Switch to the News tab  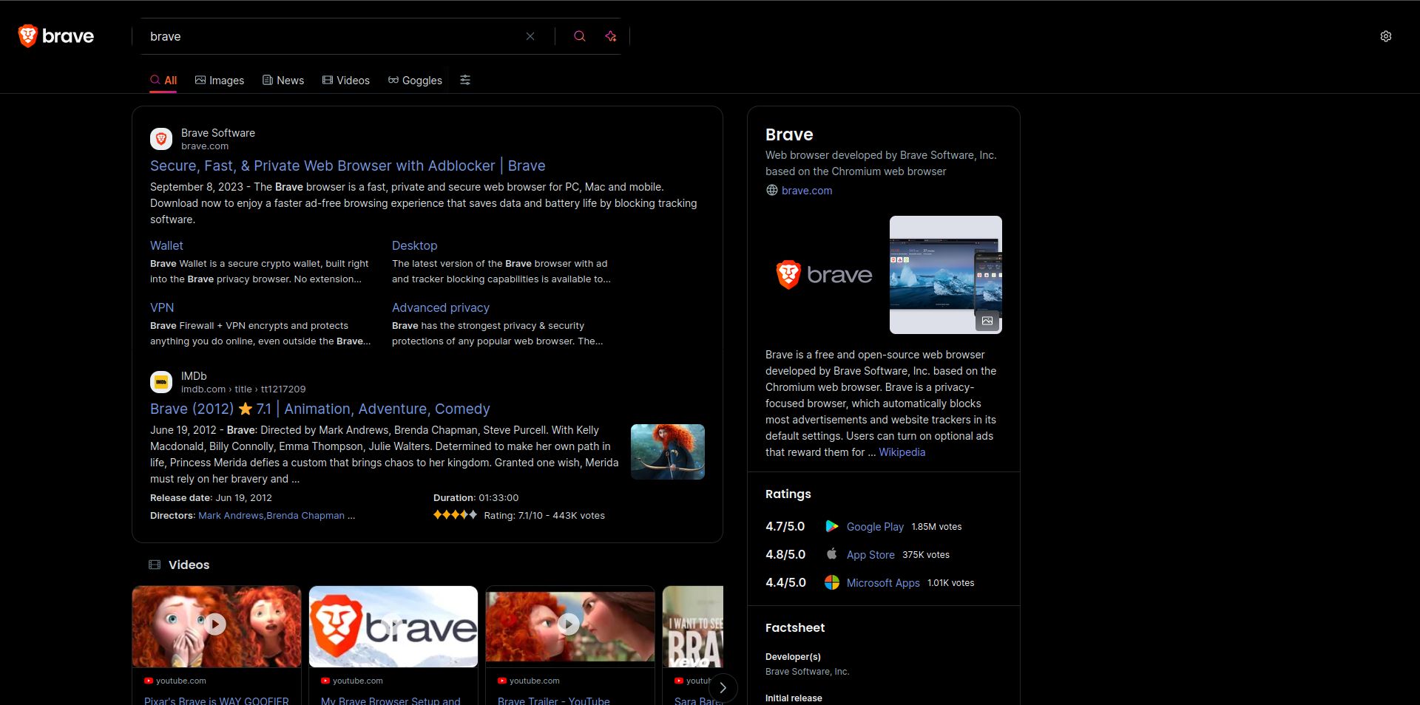(x=283, y=80)
